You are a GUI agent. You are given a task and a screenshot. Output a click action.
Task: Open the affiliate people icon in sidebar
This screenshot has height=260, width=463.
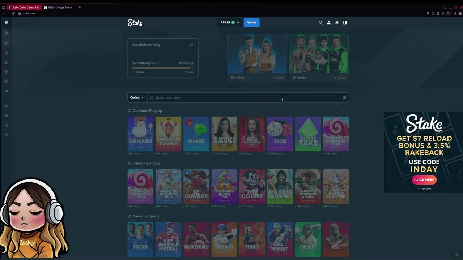[6, 62]
